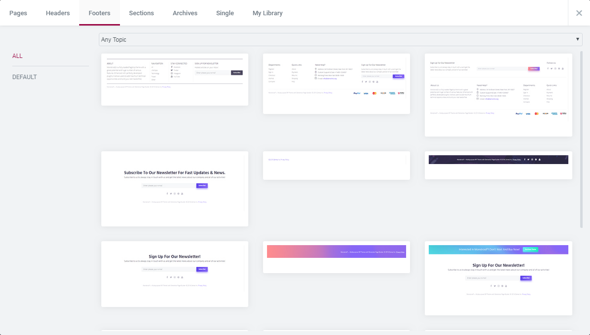Filter templates by ALL category

[18, 56]
